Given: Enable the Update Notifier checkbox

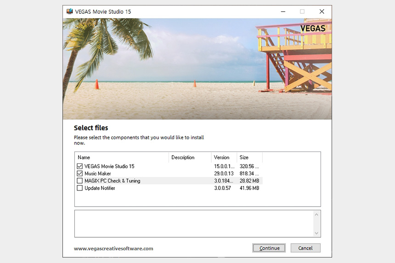Looking at the screenshot, I should [x=79, y=188].
